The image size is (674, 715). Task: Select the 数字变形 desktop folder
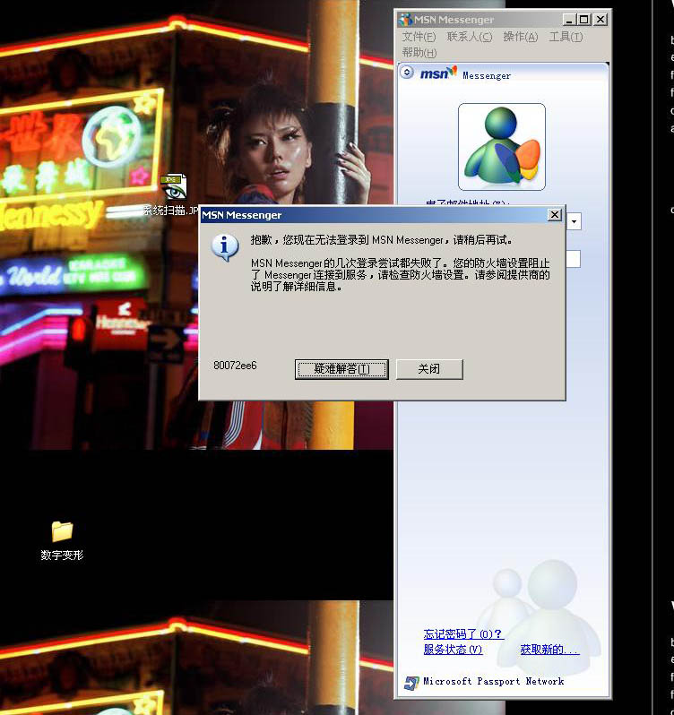tap(62, 541)
